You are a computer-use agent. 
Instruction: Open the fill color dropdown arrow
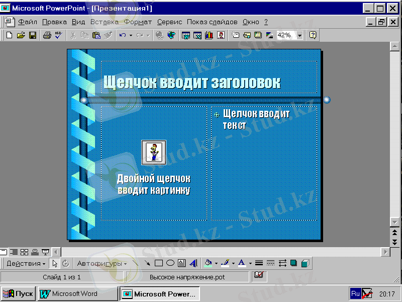pyautogui.click(x=216, y=263)
